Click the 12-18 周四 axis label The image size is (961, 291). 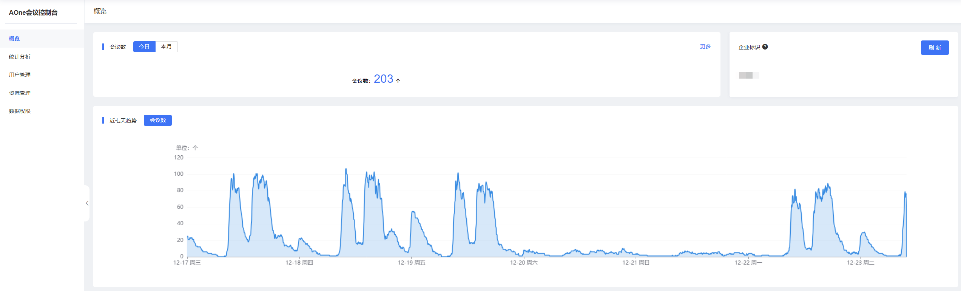click(299, 263)
